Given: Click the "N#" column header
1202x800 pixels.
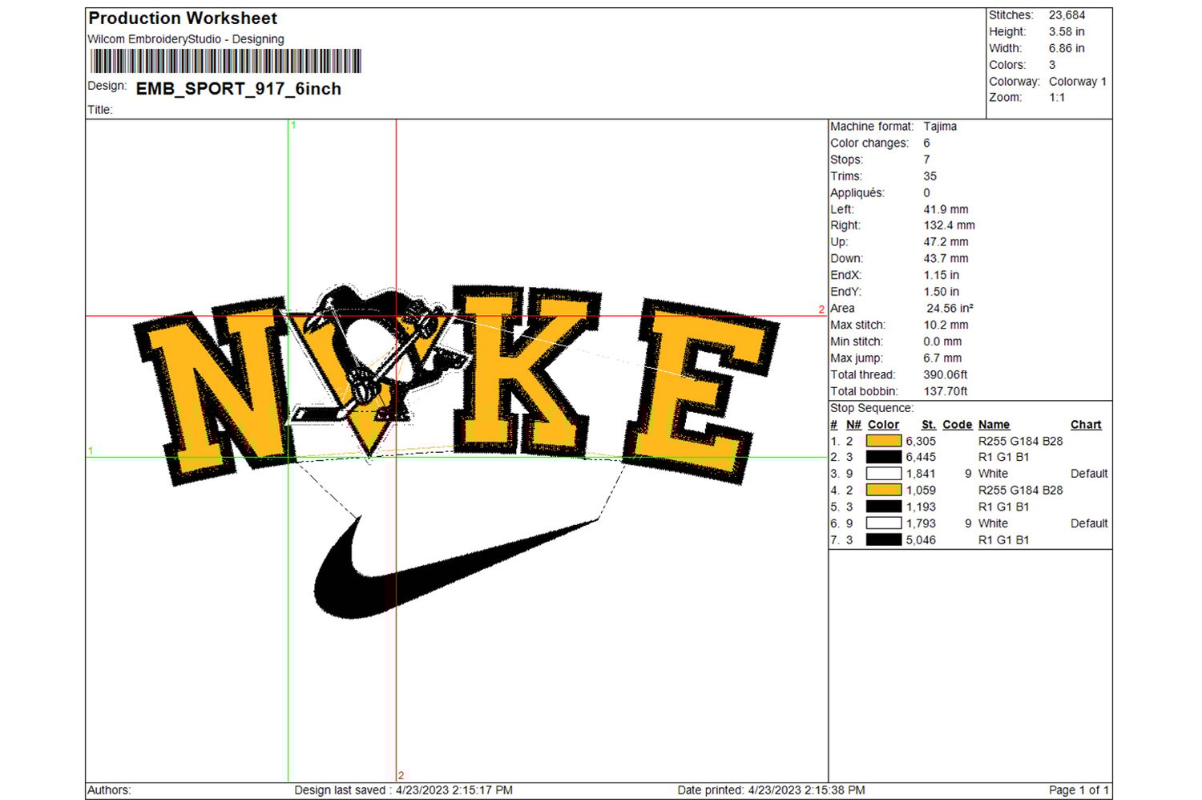Looking at the screenshot, I should tap(853, 425).
